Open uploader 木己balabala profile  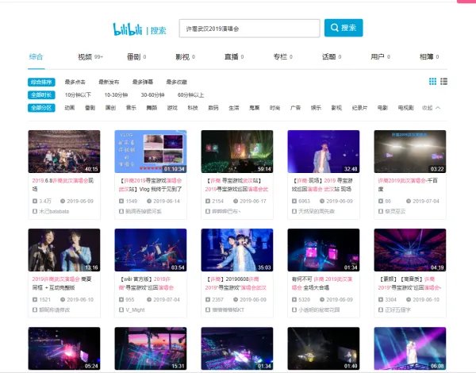(54, 211)
